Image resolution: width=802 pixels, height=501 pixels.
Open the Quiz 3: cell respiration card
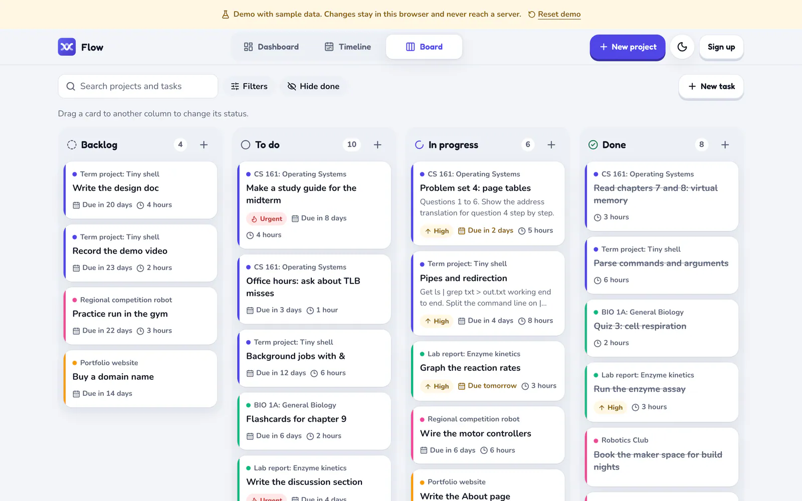tap(662, 328)
